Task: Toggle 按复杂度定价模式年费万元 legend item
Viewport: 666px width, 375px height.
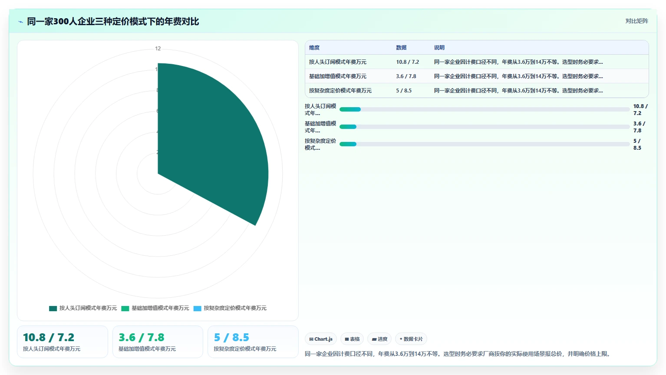Action: pyautogui.click(x=230, y=308)
